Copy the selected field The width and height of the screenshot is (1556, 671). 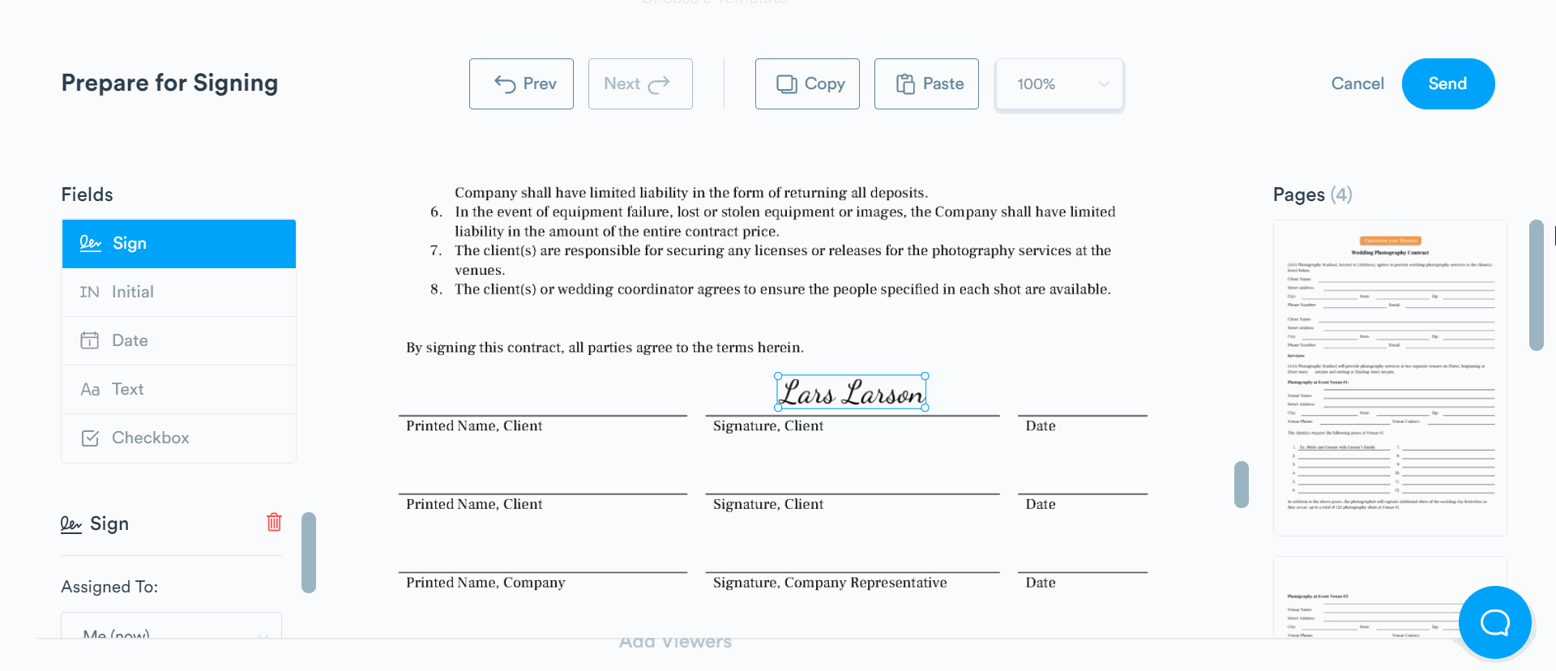coord(807,83)
